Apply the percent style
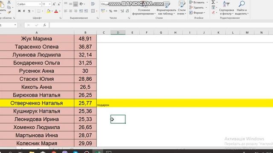This screenshot has width=273, height=153. (x=110, y=11)
